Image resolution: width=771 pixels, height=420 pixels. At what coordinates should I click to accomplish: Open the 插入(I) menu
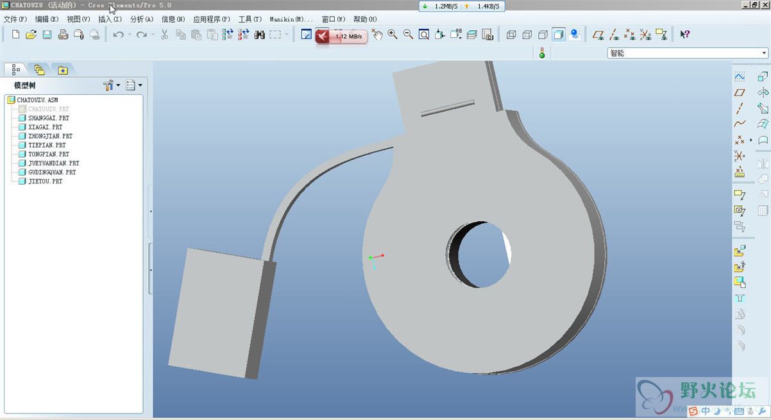(x=110, y=19)
